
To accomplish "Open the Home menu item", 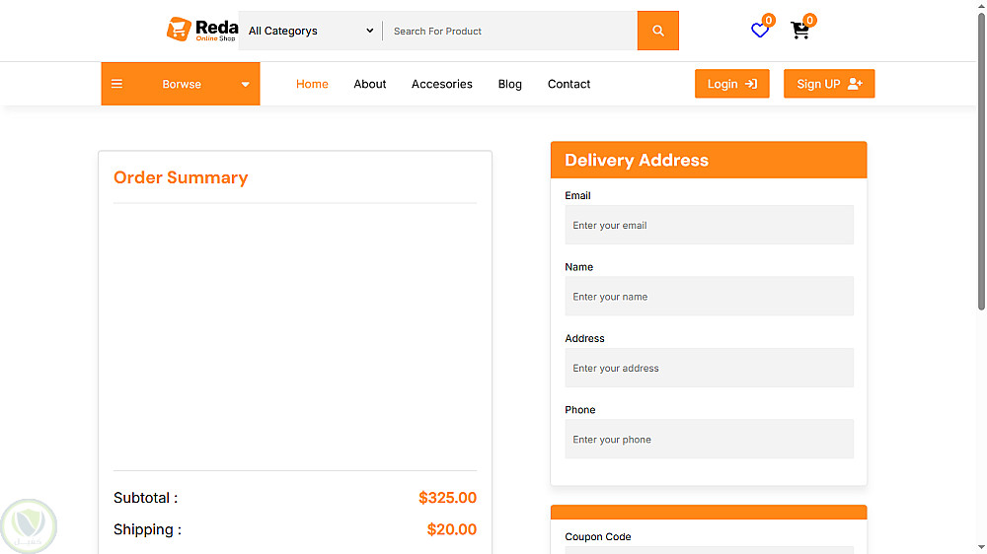I will tap(312, 84).
